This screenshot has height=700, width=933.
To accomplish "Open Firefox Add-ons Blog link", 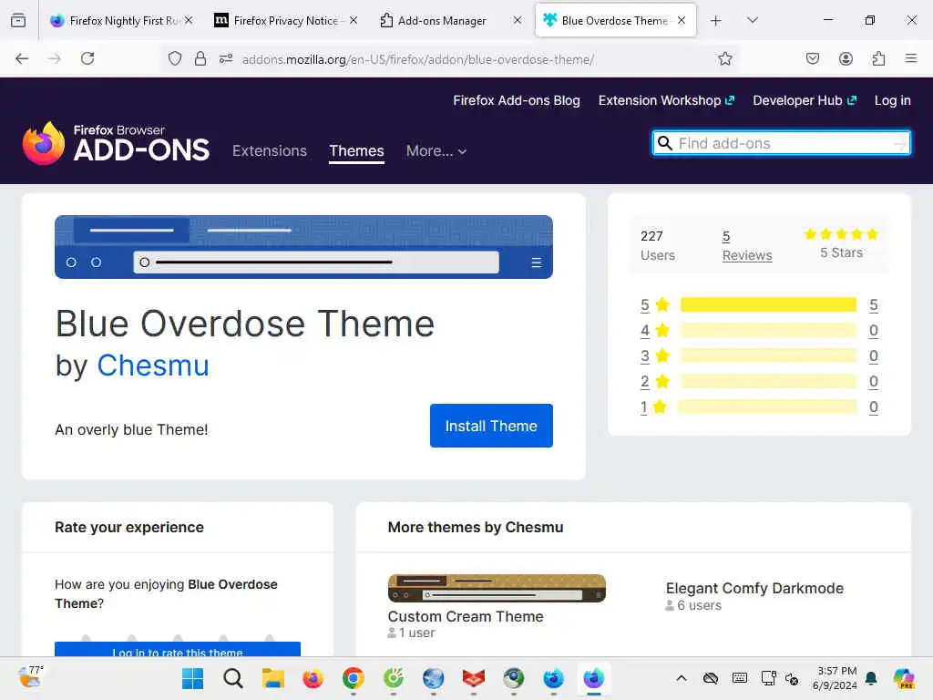I will tap(516, 100).
